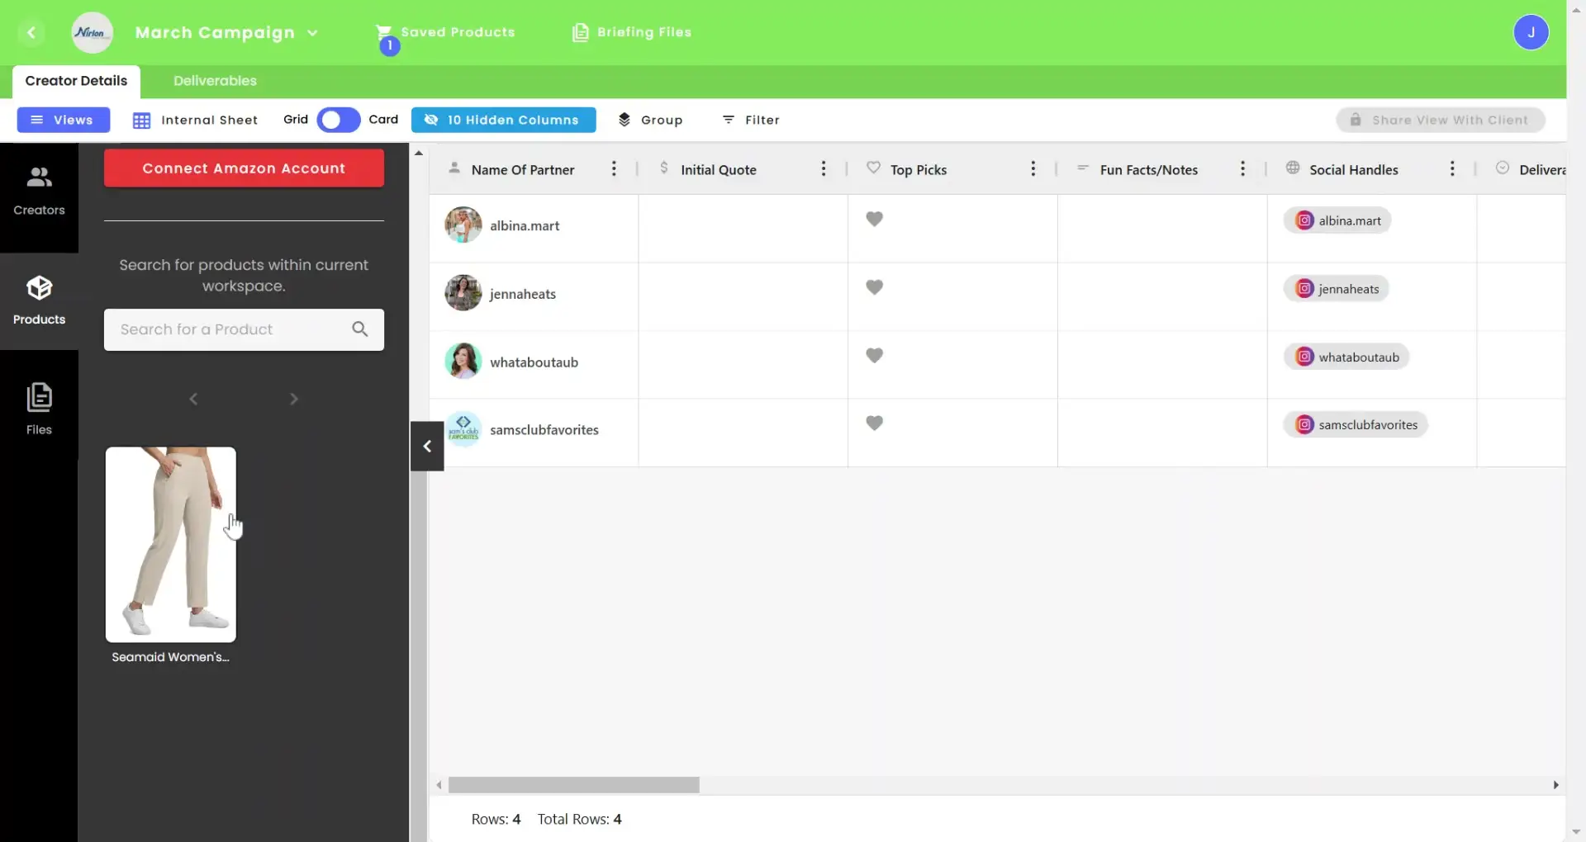Viewport: 1586px width, 842px height.
Task: Click the lock icon on Share View With Client
Action: coord(1356,119)
